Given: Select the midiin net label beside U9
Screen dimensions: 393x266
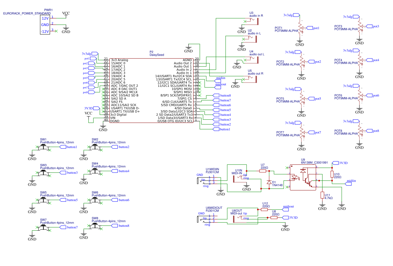Looking at the screenshot, I should click(x=351, y=181).
